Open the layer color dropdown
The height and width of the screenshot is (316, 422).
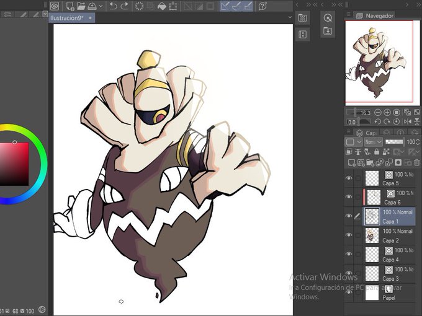pos(353,142)
